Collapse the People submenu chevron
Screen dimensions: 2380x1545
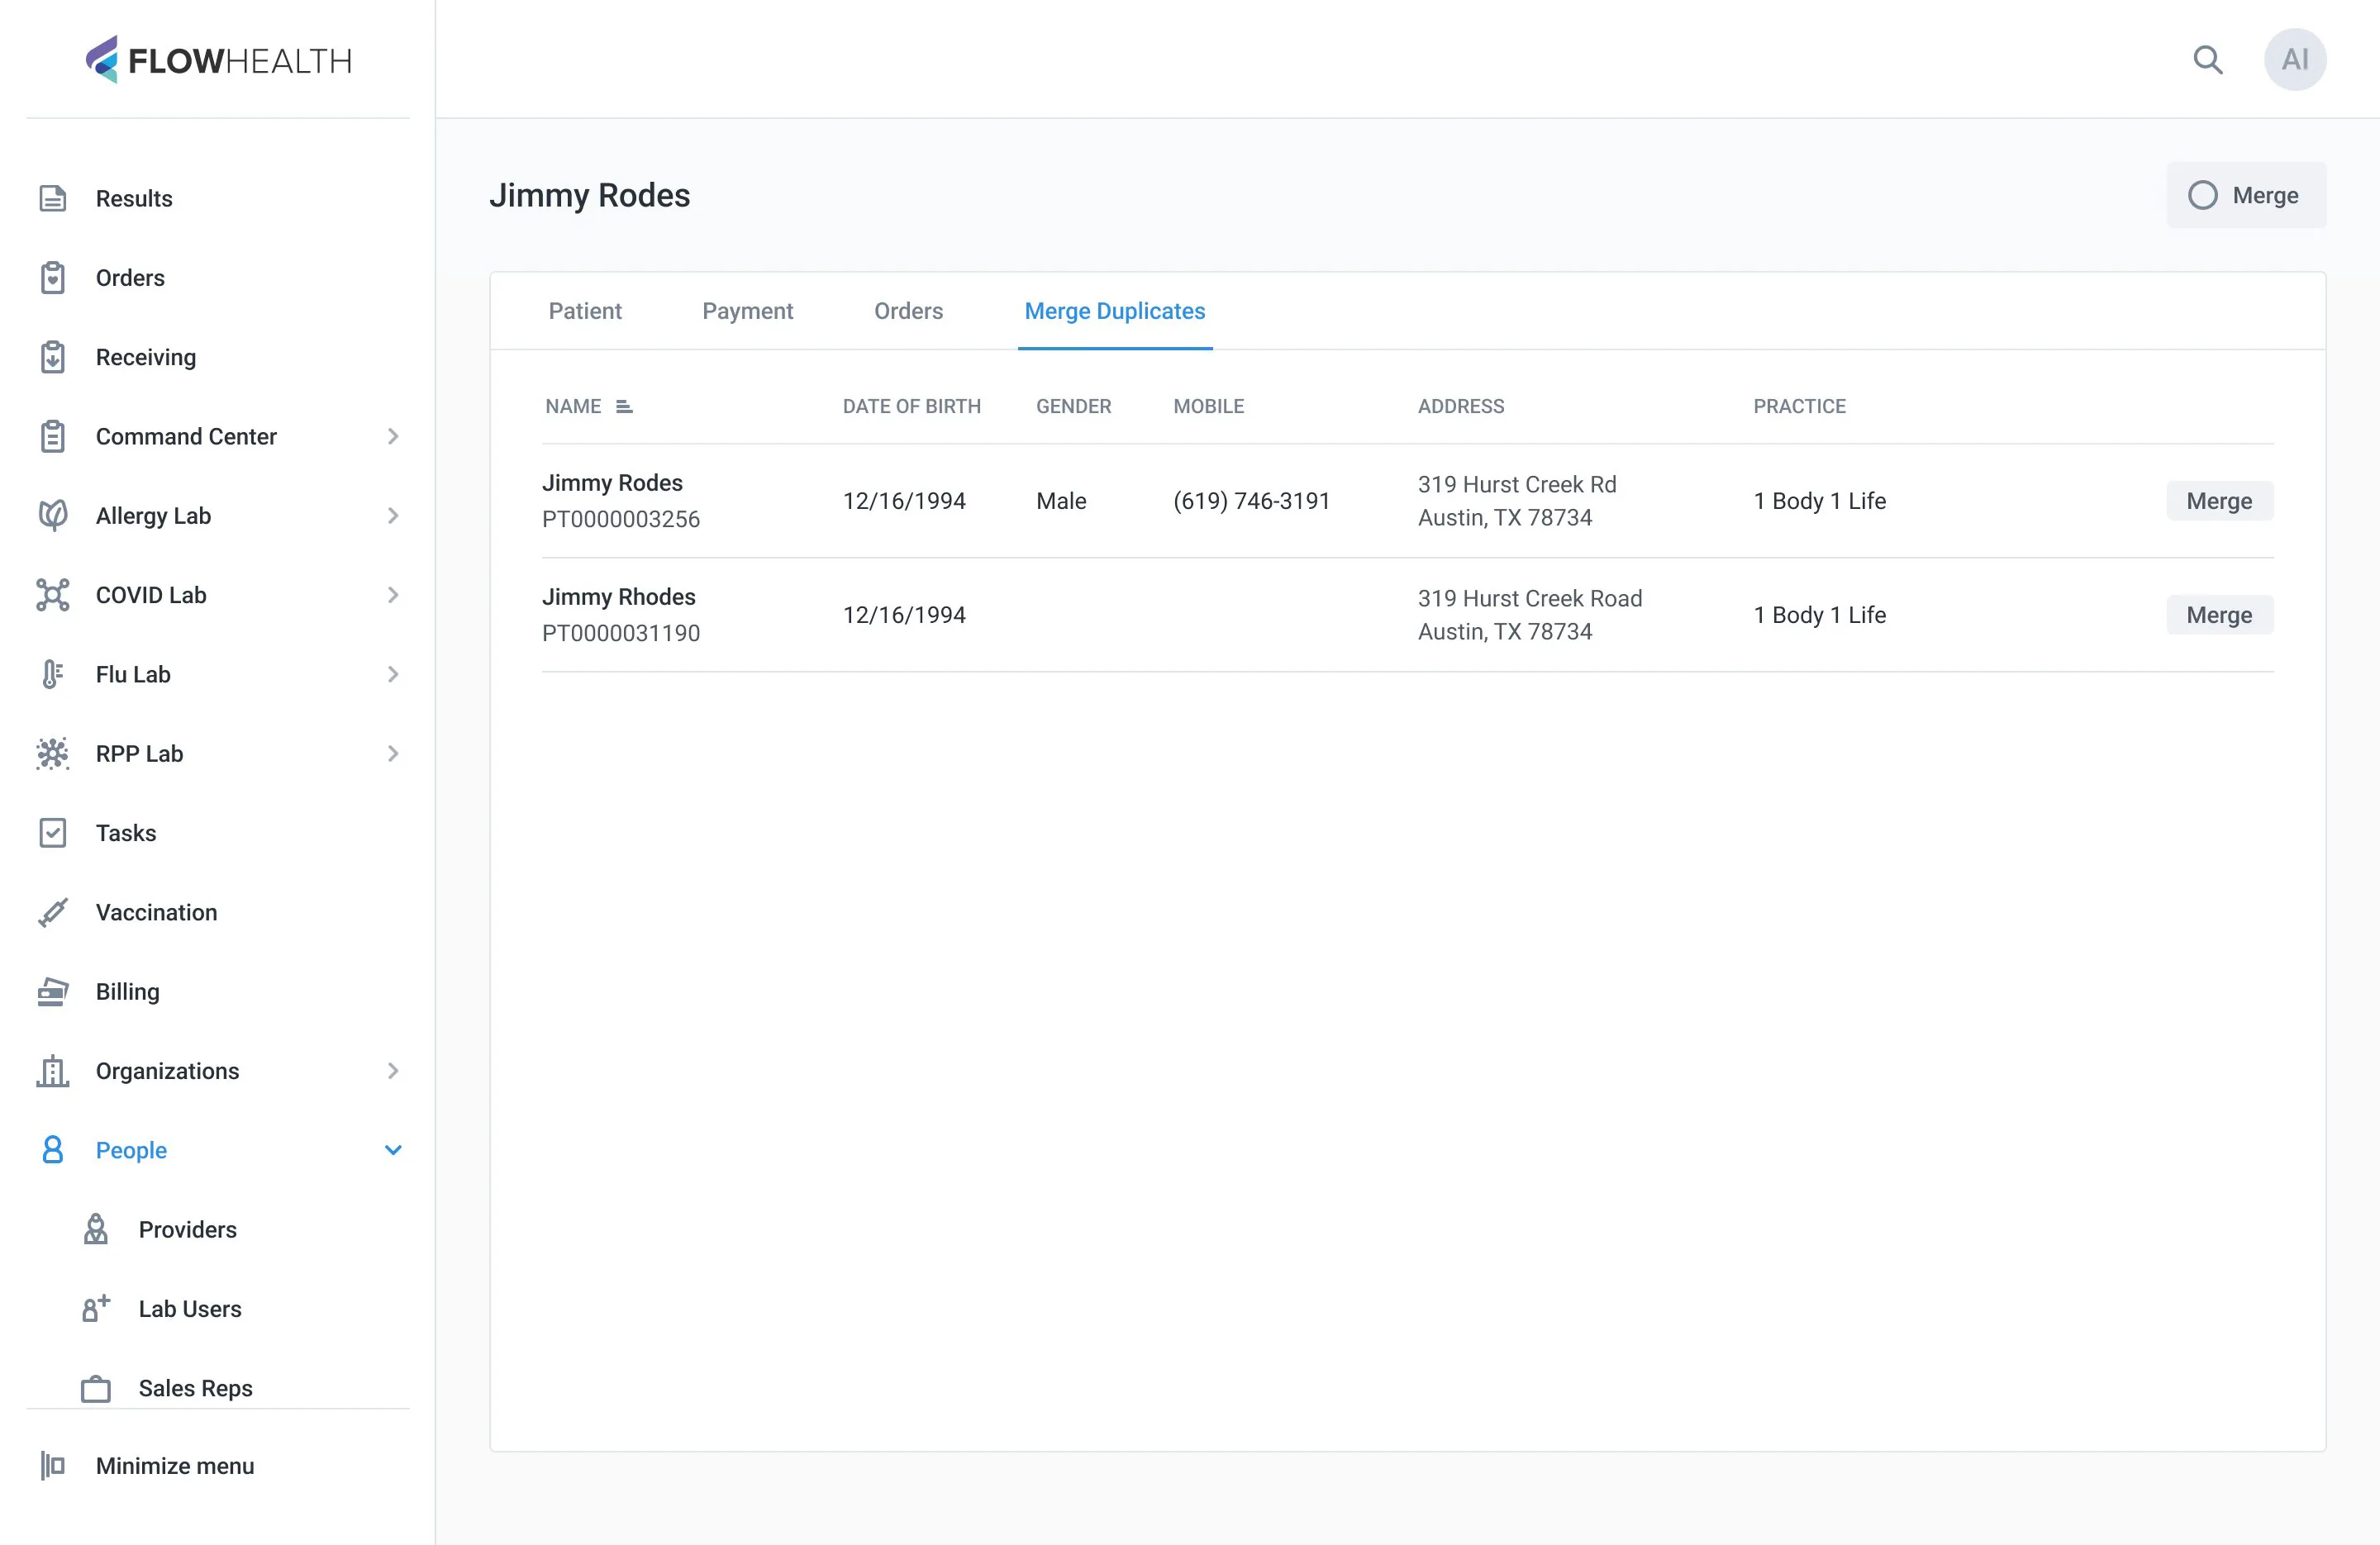393,1150
